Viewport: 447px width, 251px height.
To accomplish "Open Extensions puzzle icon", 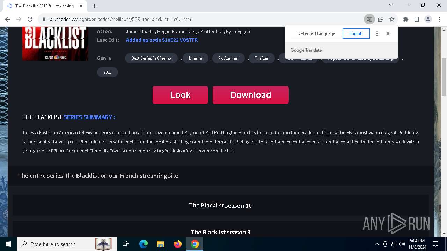I will pyautogui.click(x=406, y=19).
